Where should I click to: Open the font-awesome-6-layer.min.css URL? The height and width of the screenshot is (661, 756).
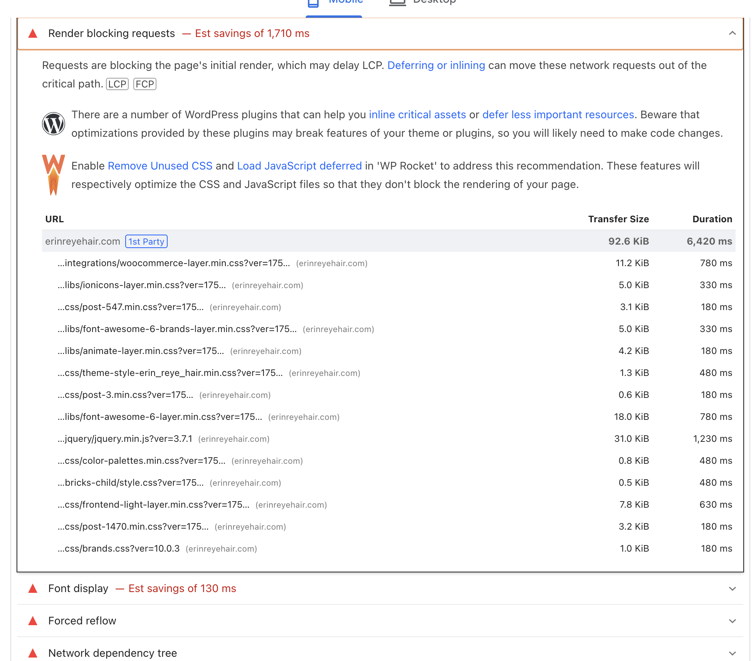[160, 417]
